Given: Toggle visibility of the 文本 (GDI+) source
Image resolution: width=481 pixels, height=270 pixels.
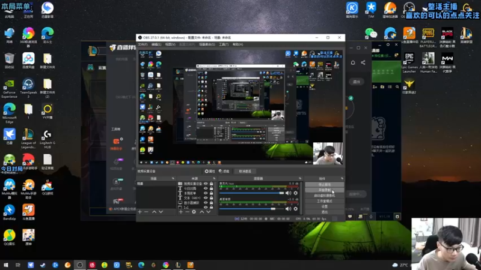Looking at the screenshot, I should pos(206,198).
